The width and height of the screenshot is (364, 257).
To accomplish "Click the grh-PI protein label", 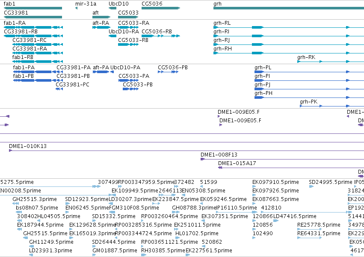I will (262, 76).
